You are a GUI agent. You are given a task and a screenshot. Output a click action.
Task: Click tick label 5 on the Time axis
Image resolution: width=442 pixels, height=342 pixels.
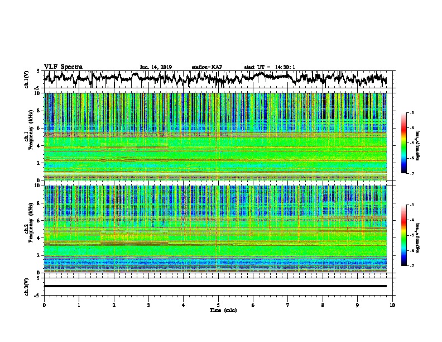218,305
